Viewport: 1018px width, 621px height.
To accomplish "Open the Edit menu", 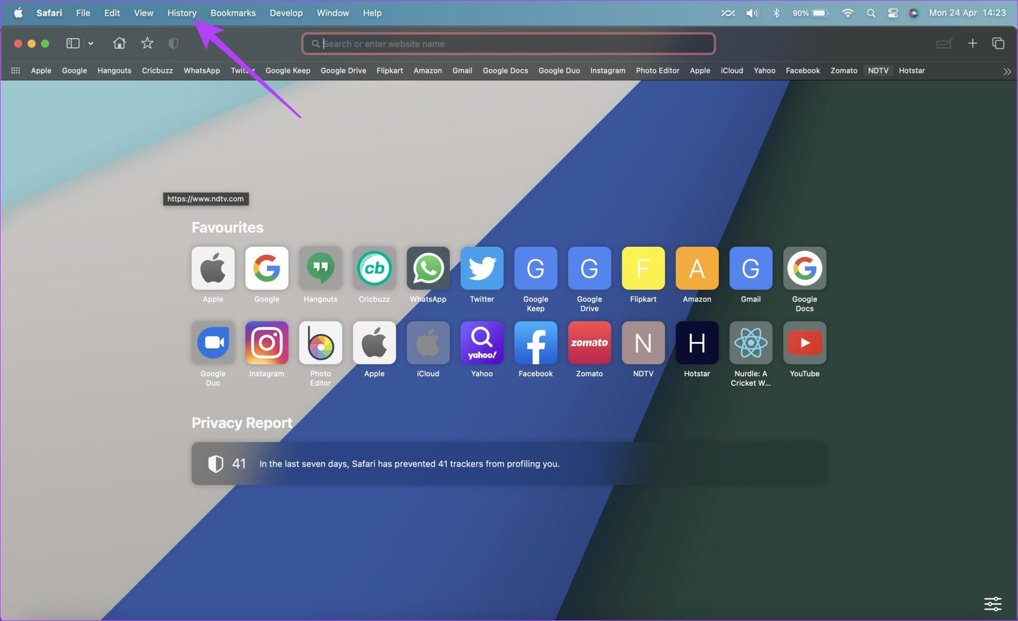I will point(112,13).
